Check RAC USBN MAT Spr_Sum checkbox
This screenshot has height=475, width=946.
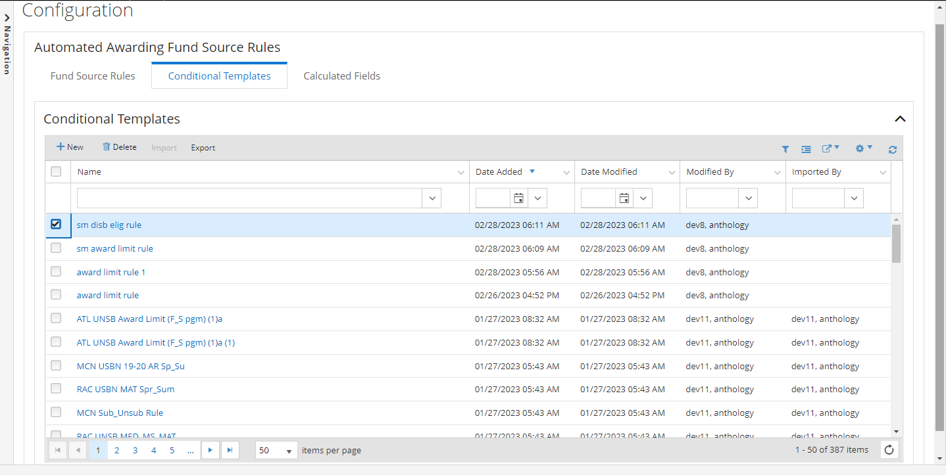click(x=56, y=388)
